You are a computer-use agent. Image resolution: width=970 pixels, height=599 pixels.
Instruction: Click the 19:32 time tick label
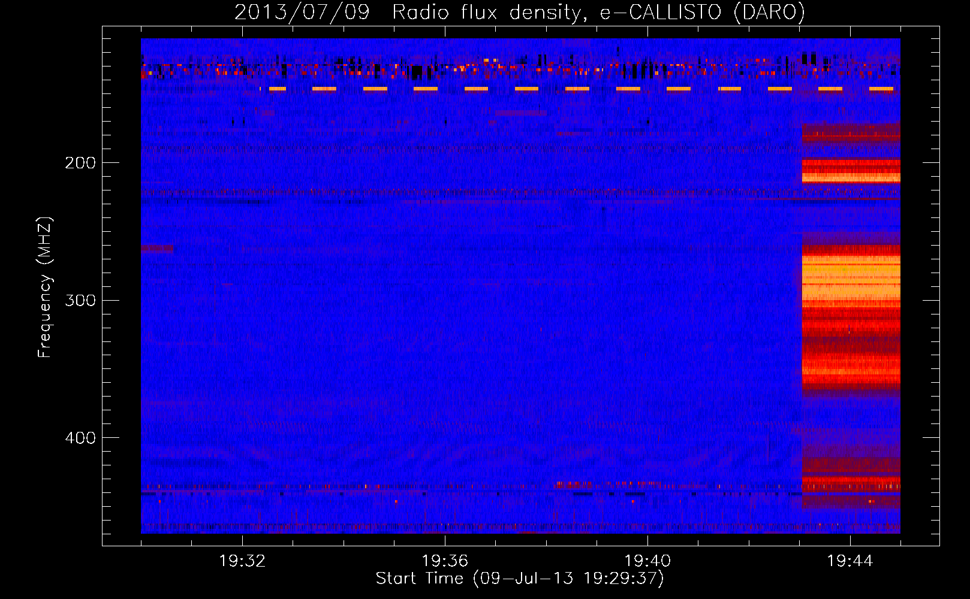(242, 561)
